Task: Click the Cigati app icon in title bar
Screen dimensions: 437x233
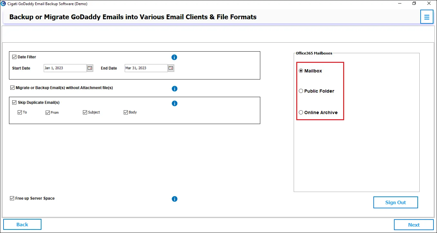Action: 3,4
